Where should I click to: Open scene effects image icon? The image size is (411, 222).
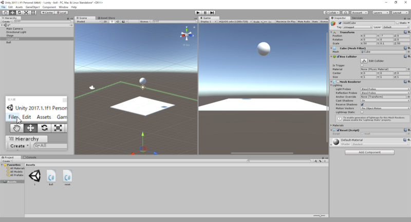(x=123, y=22)
